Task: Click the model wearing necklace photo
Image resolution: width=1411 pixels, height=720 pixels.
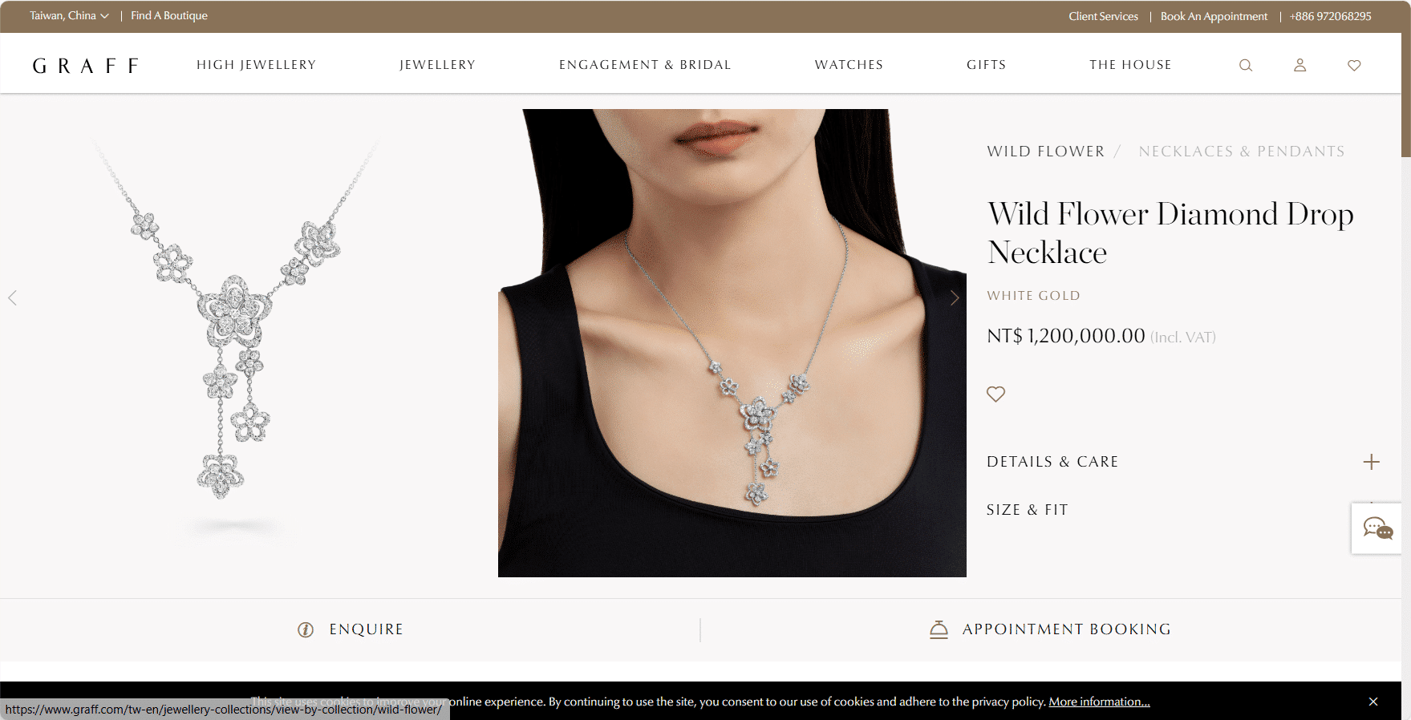Action: tap(732, 343)
